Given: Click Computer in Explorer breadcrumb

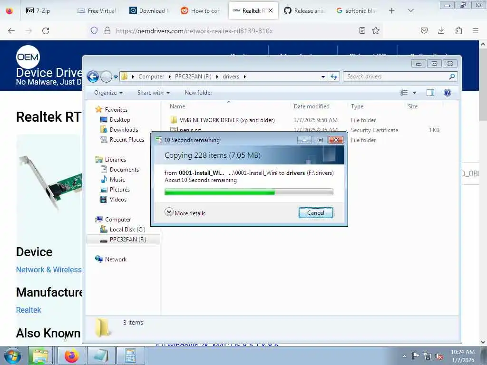Looking at the screenshot, I should tap(151, 77).
